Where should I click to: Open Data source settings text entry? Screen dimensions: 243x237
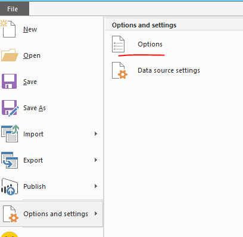pos(169,70)
